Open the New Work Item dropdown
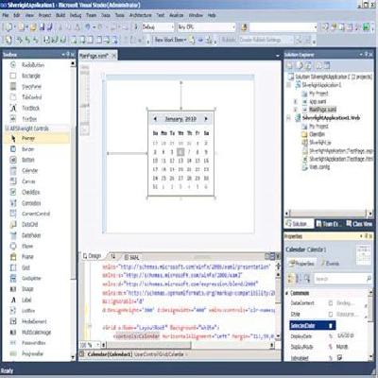378x378 pixels. 170,40
